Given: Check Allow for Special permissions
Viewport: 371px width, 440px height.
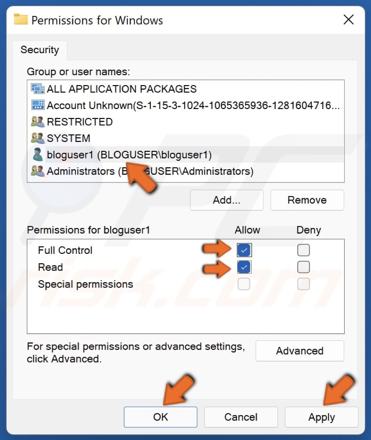Looking at the screenshot, I should coord(244,284).
